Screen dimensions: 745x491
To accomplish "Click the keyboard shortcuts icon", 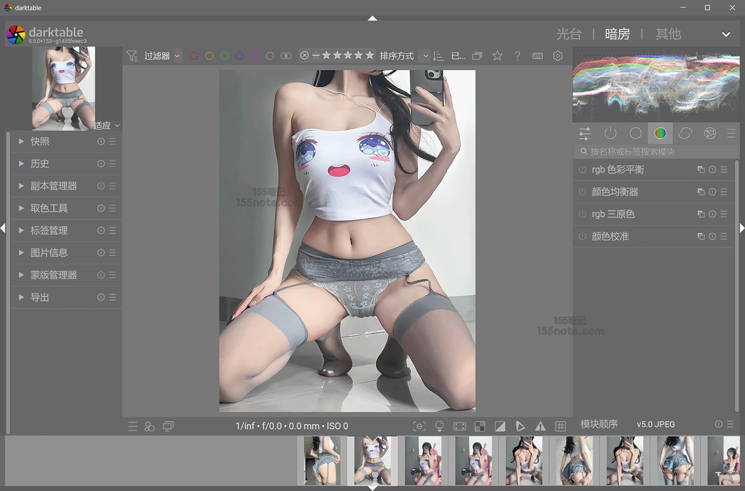I will (537, 56).
